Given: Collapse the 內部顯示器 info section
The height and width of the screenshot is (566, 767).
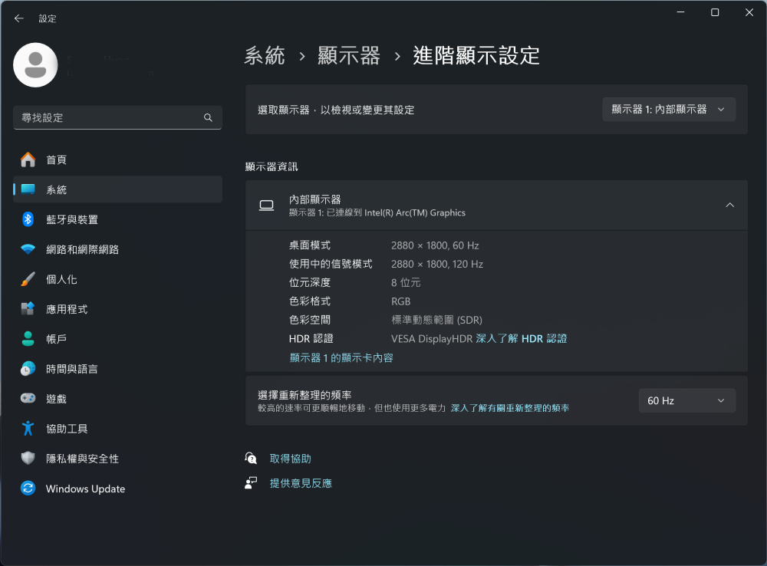Looking at the screenshot, I should click(x=729, y=205).
